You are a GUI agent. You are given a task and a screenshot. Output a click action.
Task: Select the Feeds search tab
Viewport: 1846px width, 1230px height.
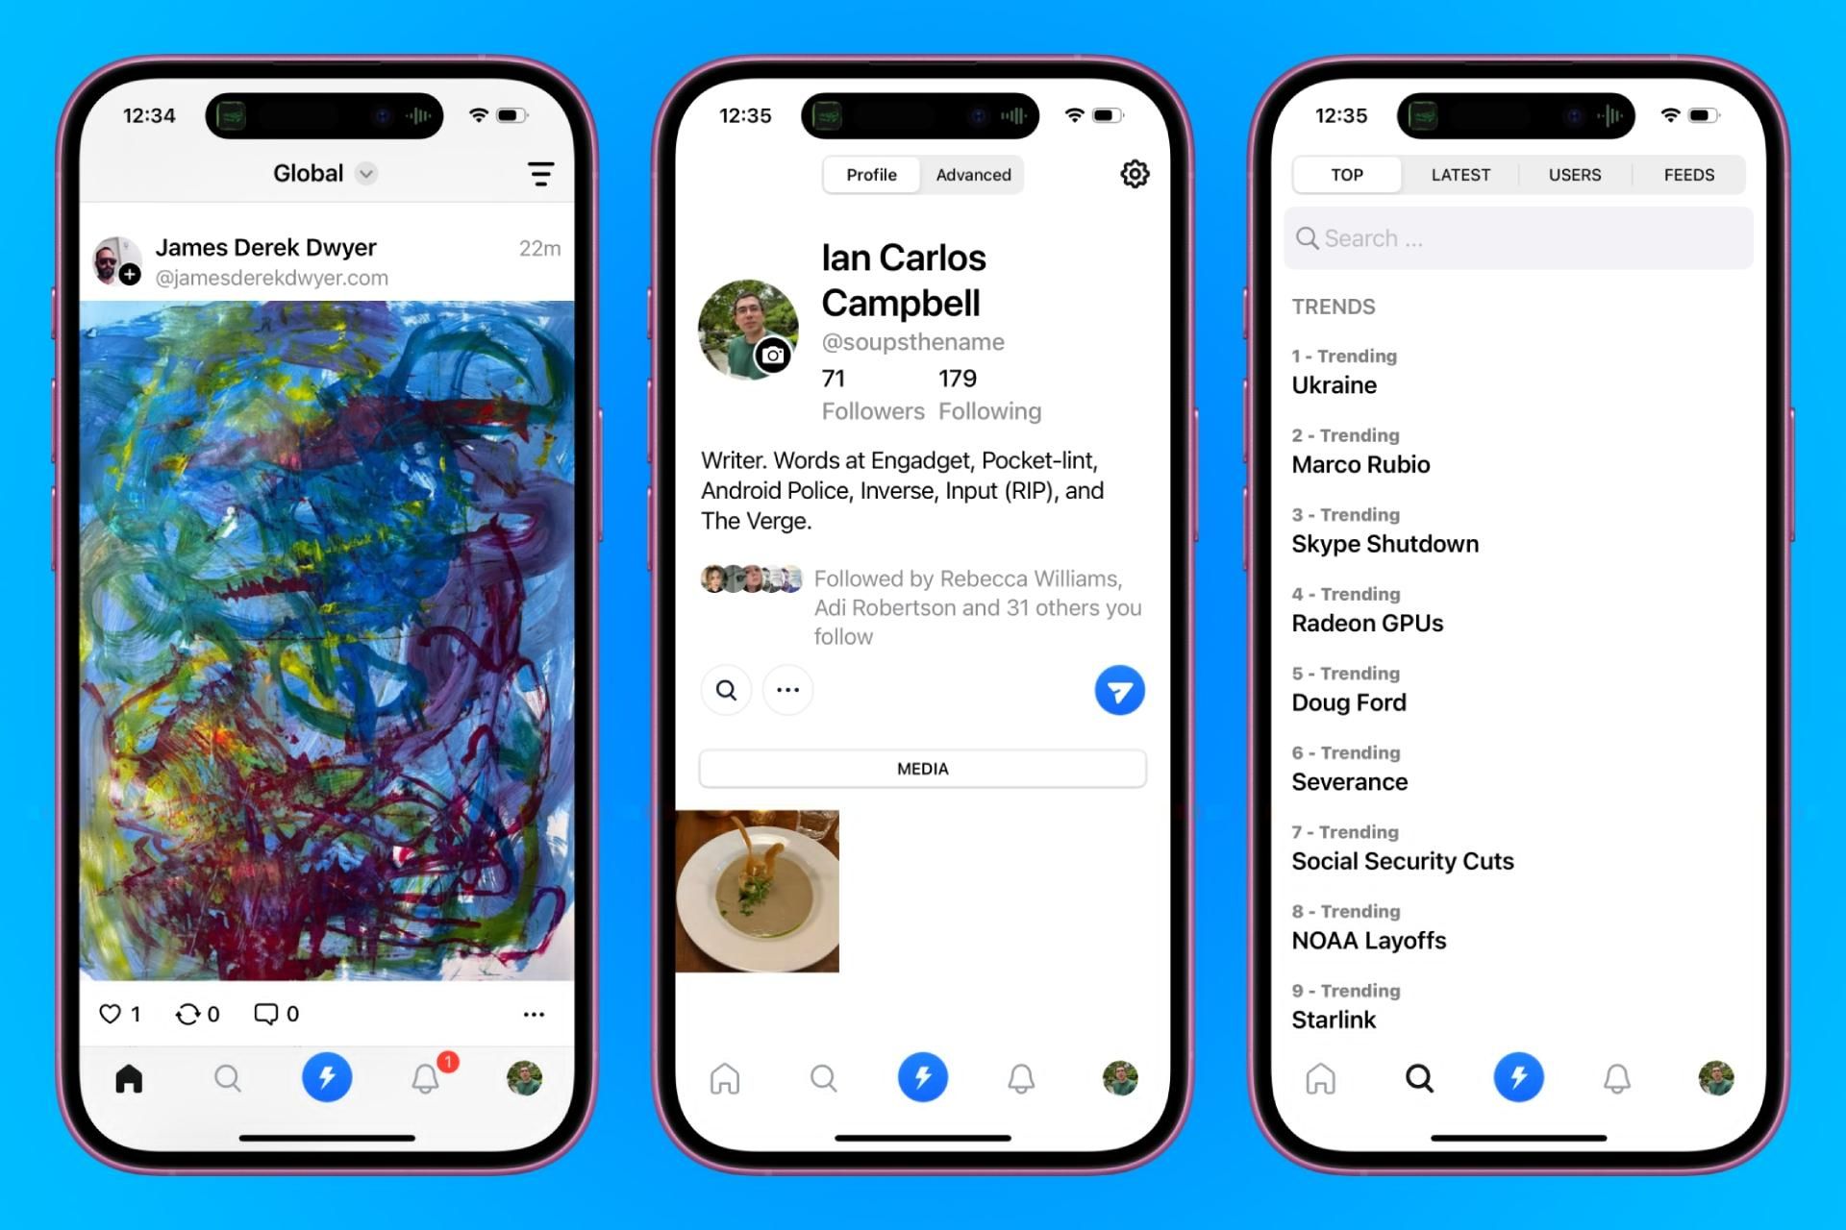1689,174
